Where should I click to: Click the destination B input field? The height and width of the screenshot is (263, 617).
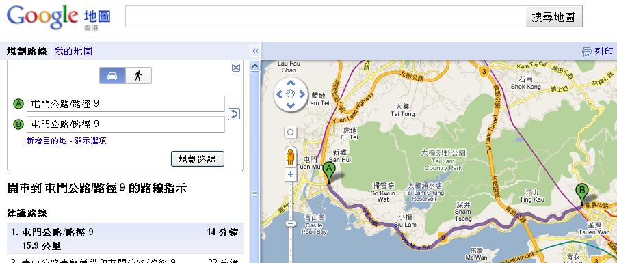(126, 124)
